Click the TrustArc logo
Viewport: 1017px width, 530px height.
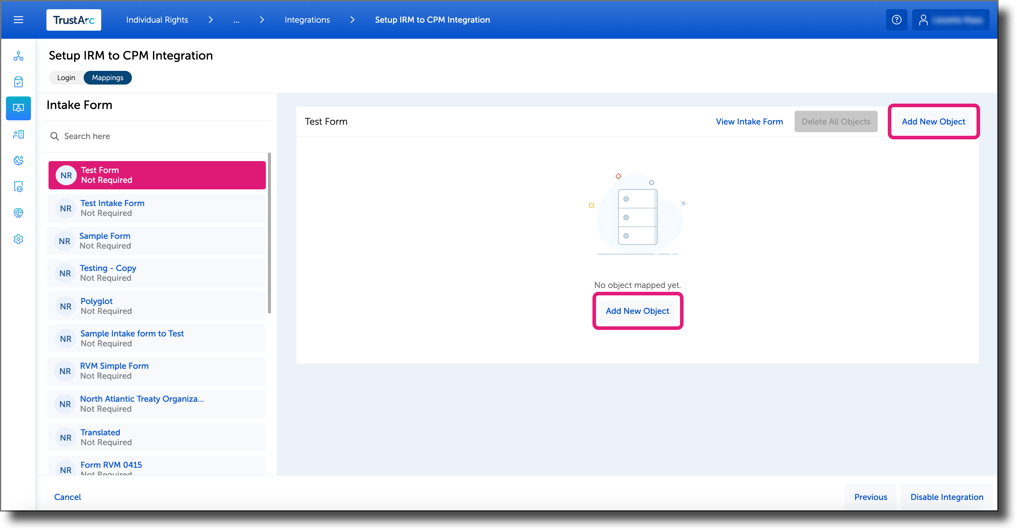pos(74,20)
